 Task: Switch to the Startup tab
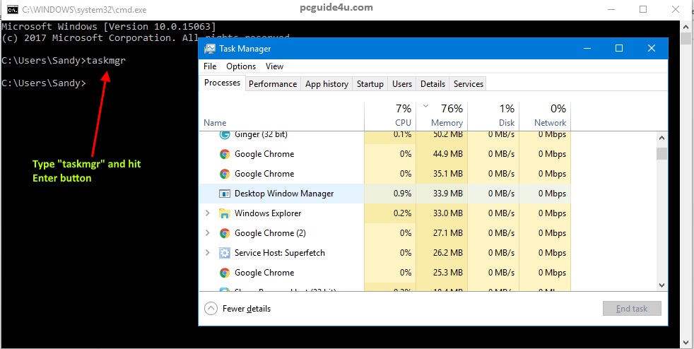tap(370, 84)
